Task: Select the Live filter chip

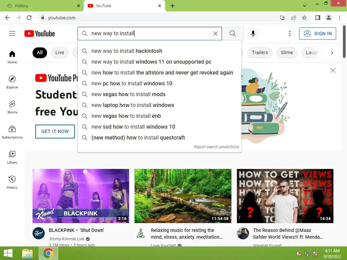Action: point(60,52)
